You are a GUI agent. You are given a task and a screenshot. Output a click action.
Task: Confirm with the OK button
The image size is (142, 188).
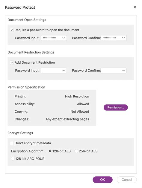point(102,180)
